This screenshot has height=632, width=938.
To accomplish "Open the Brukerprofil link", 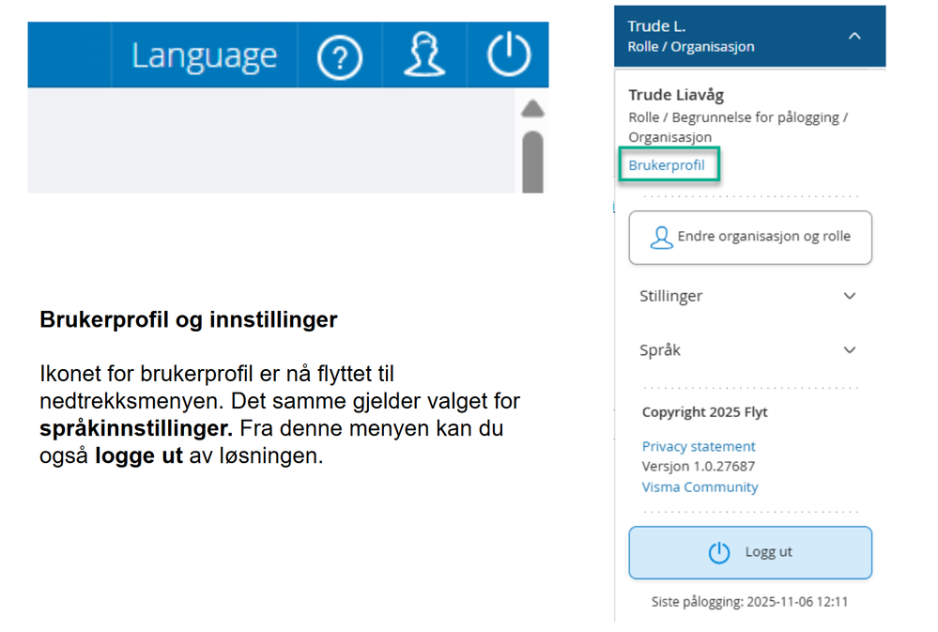I will [x=668, y=163].
